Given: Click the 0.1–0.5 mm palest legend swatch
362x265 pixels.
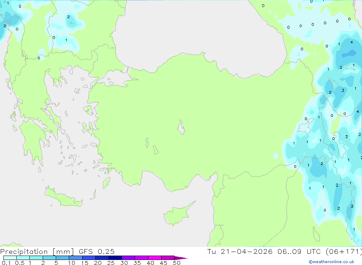Looking at the screenshot, I should click(10, 258).
